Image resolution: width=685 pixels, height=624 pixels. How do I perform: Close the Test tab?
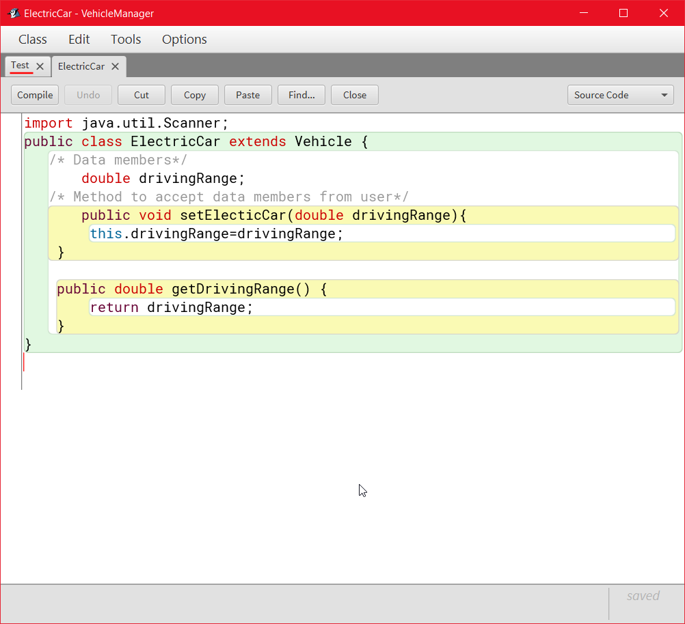click(x=40, y=66)
